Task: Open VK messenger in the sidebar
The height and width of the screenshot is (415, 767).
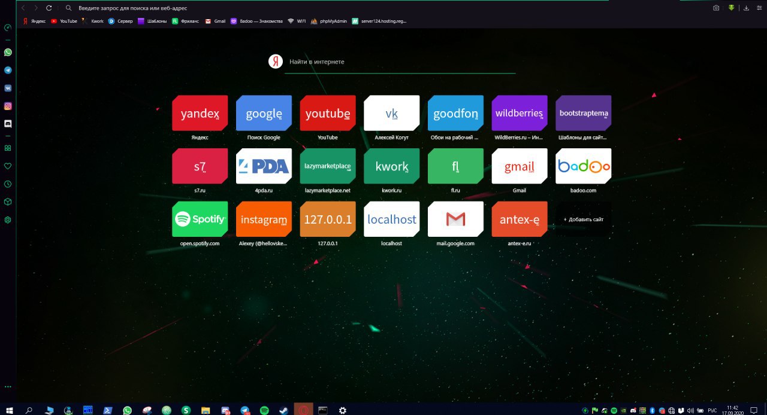Action: coord(8,88)
